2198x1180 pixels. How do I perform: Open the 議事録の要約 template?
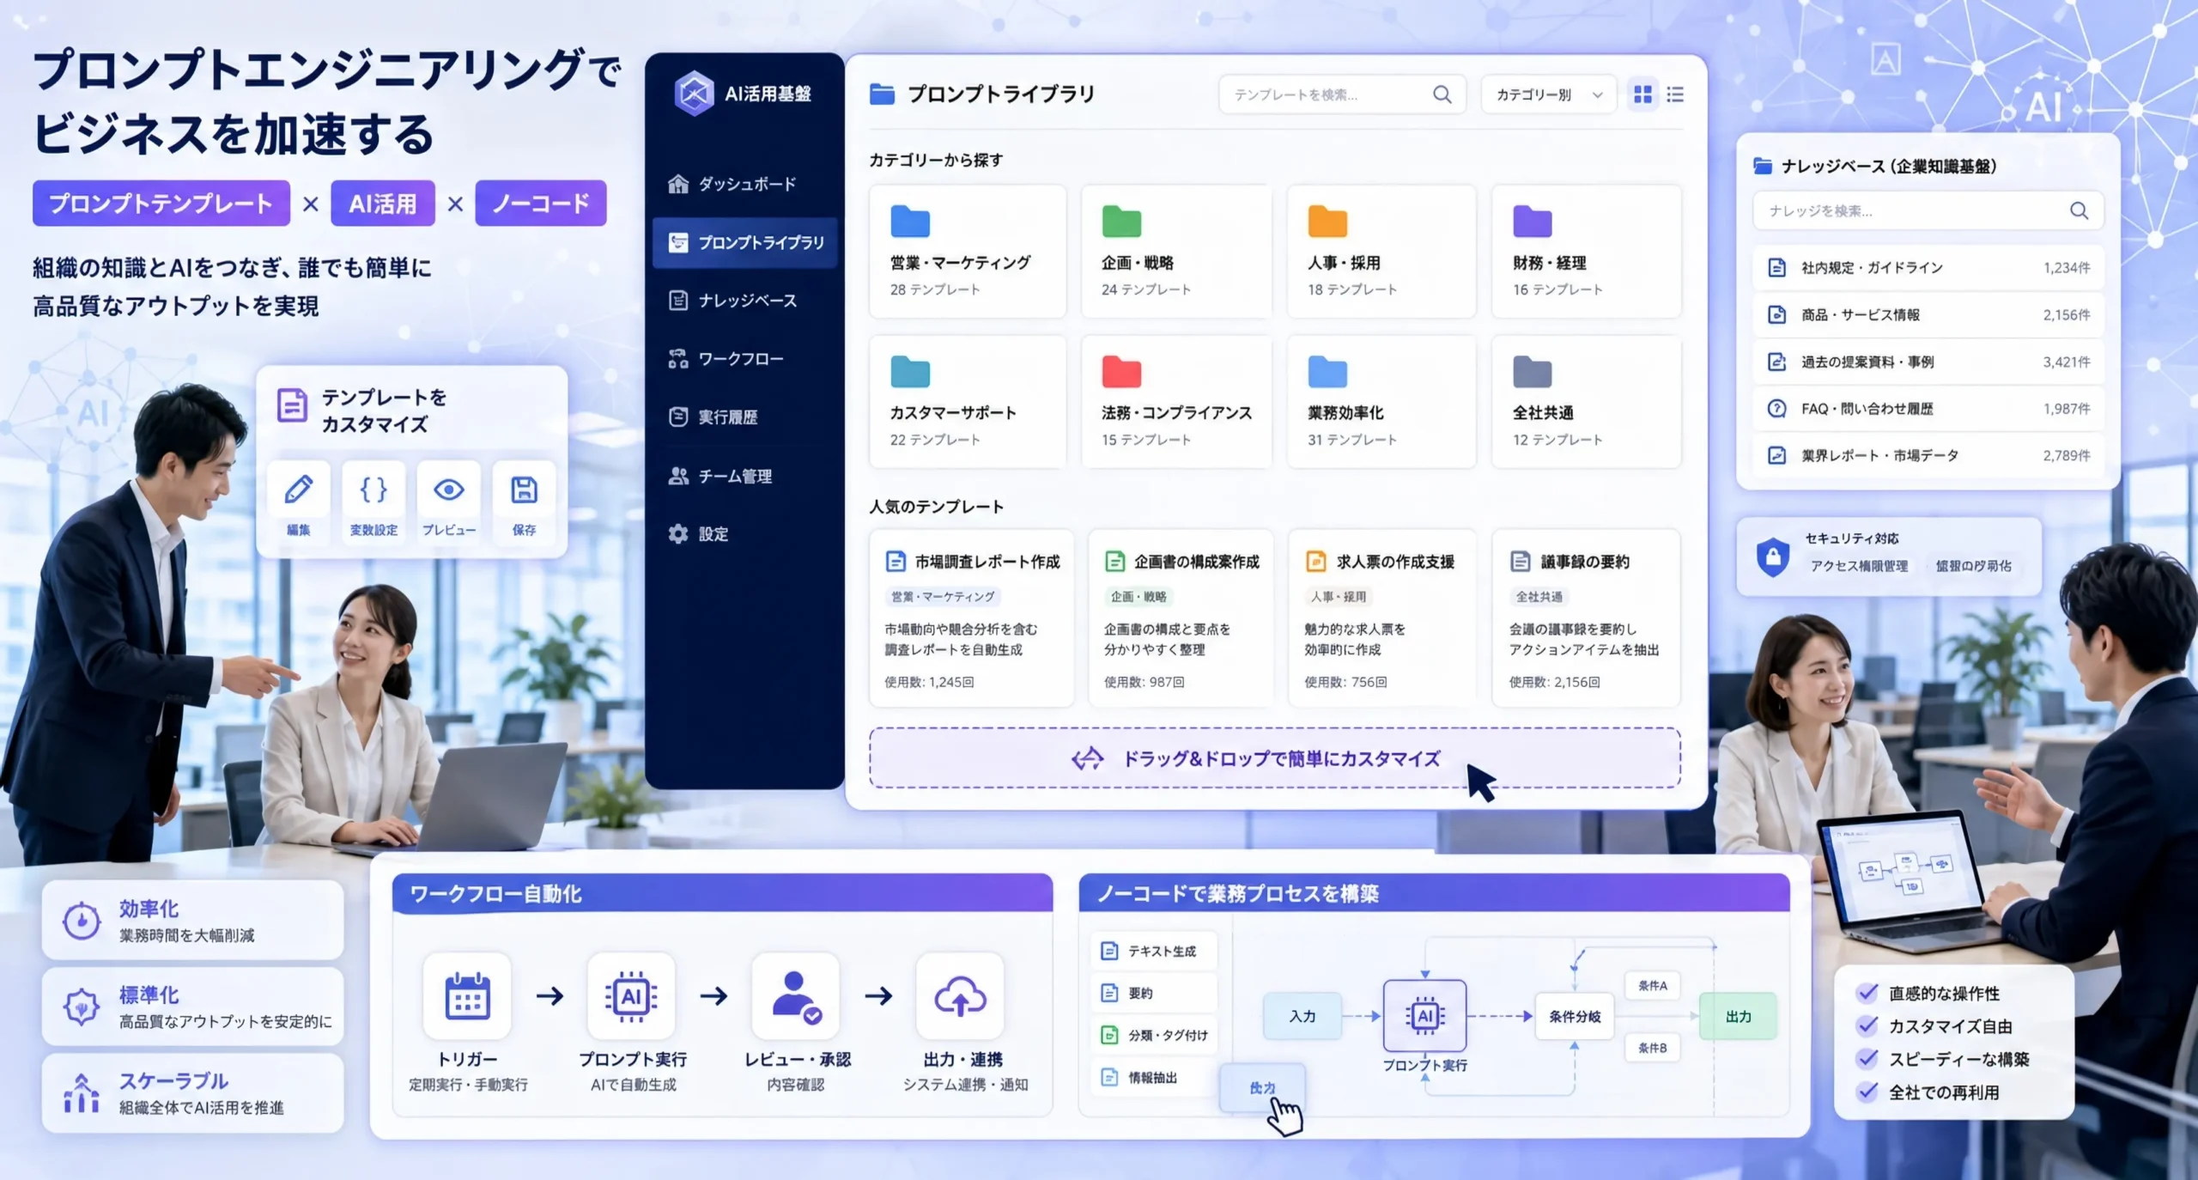click(1587, 618)
